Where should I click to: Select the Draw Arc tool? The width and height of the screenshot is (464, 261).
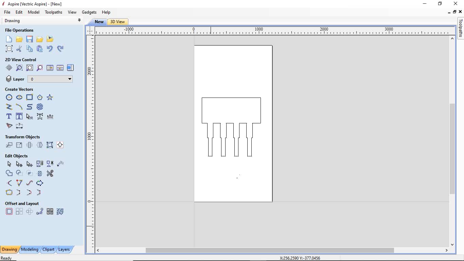(19, 107)
